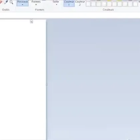Pick the first empty custom color swatch
The image size is (140, 140).
[88, 4]
